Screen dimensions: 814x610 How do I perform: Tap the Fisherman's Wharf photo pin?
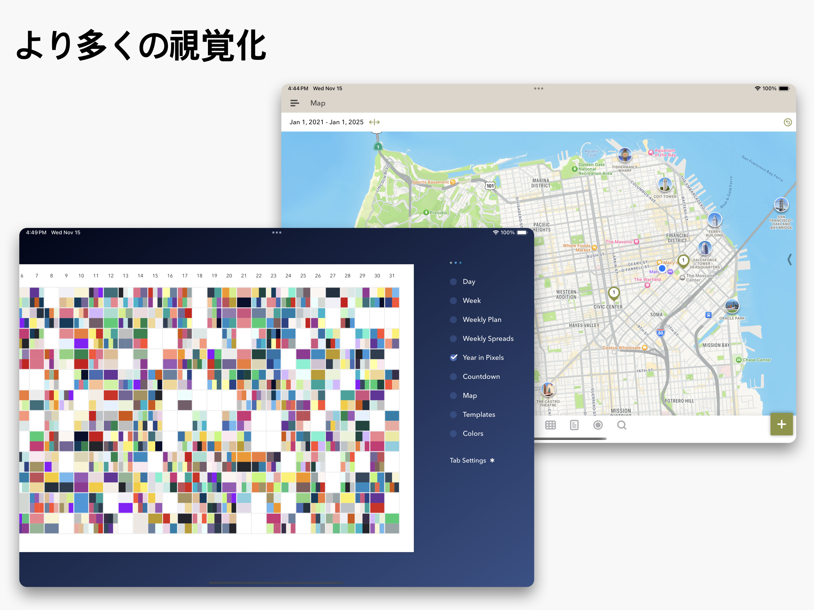[625, 155]
